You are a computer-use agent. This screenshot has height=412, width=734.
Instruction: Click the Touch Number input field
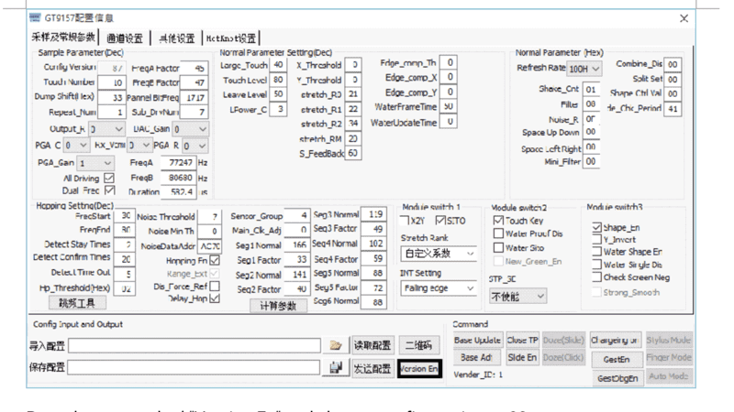(111, 82)
